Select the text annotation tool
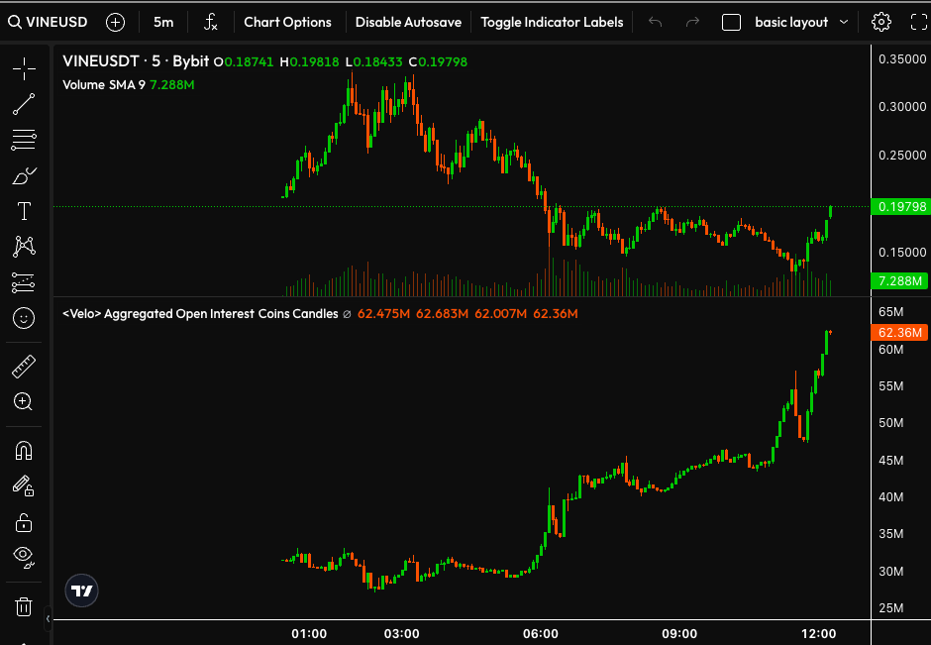931x645 pixels. [x=24, y=211]
